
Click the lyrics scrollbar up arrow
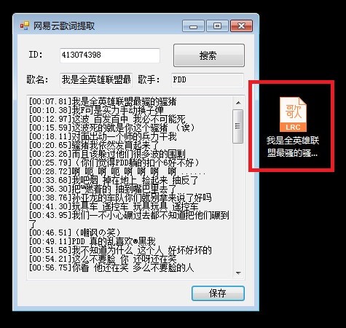[238, 103]
